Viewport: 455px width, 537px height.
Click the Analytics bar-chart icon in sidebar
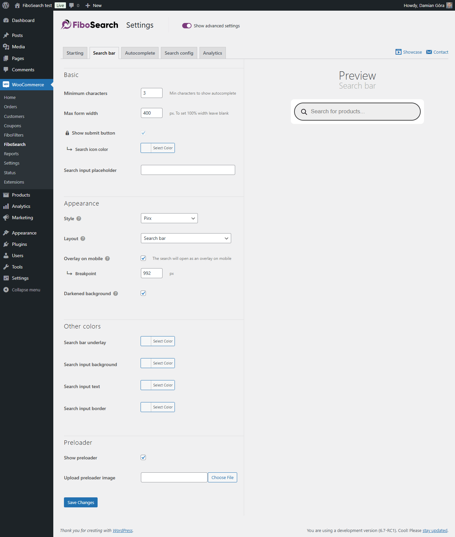point(6,206)
